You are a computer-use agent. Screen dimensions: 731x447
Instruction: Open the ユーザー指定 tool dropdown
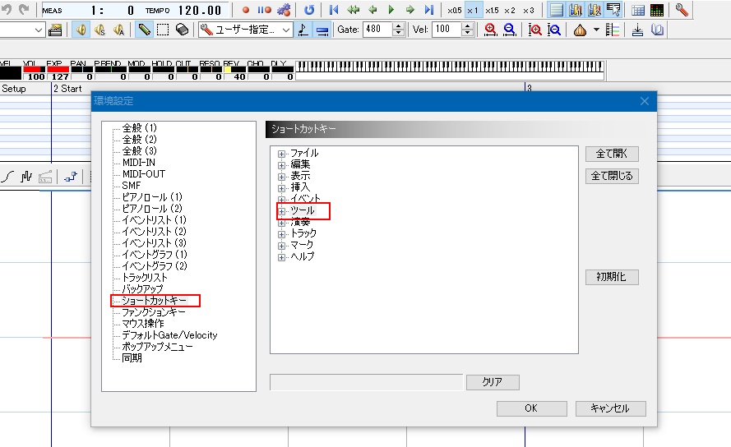[246, 30]
